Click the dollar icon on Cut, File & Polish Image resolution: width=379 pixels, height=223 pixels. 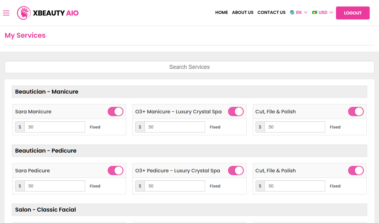pyautogui.click(x=260, y=127)
